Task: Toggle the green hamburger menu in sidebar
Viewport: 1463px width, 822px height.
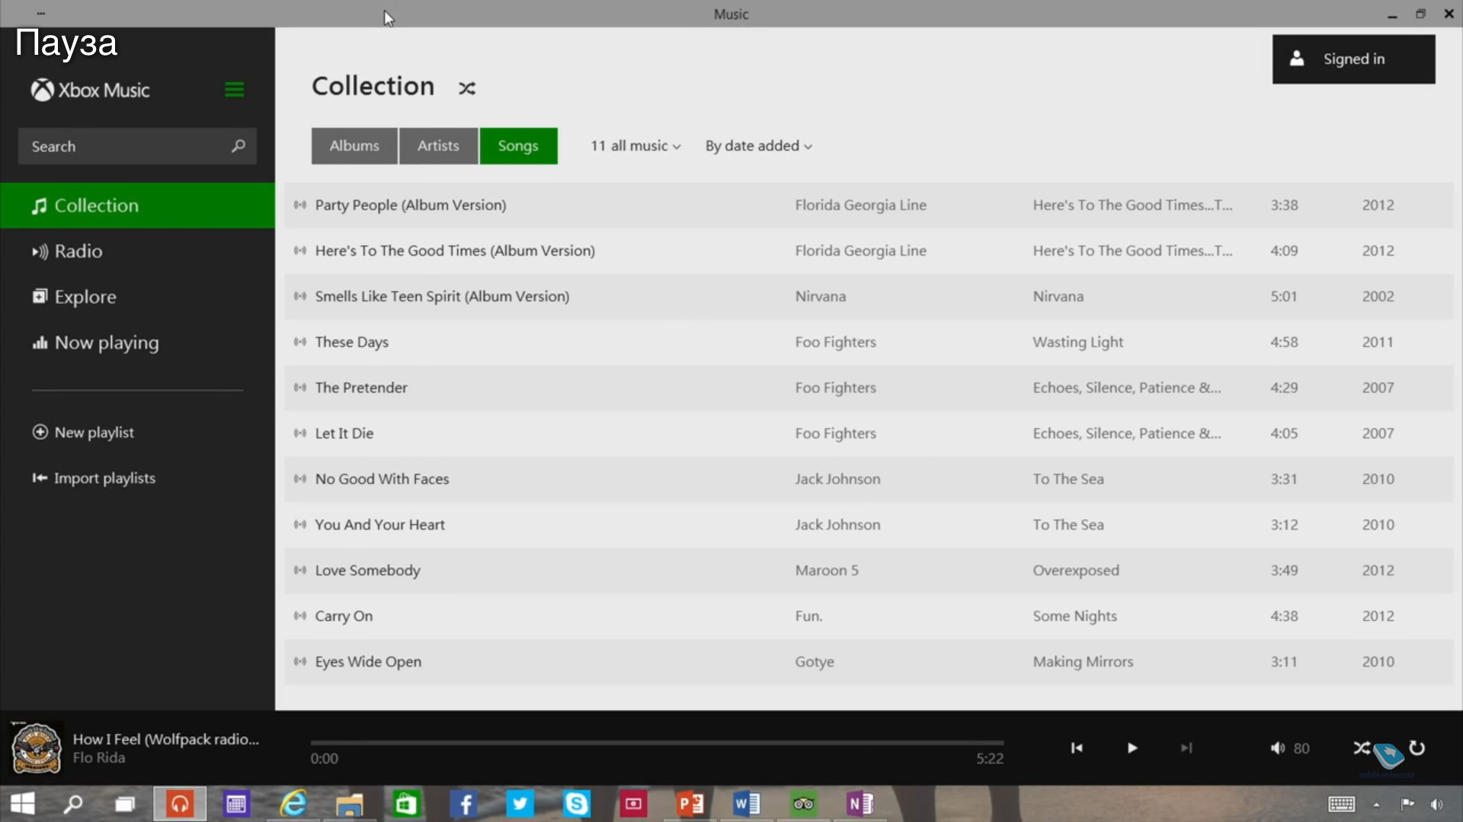Action: [234, 90]
